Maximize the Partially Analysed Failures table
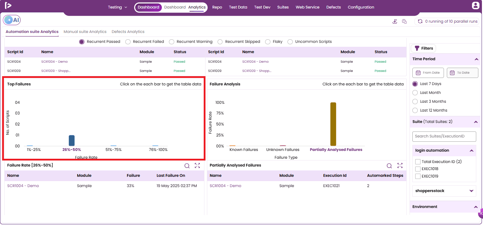Screen dimensions: 483x225 point(400,165)
